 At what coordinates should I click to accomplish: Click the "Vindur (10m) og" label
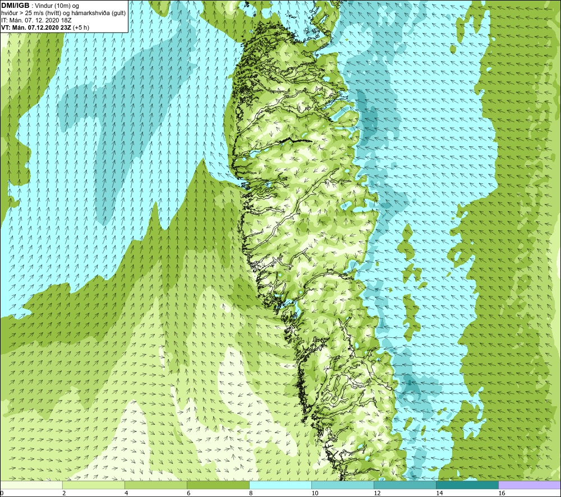point(58,6)
